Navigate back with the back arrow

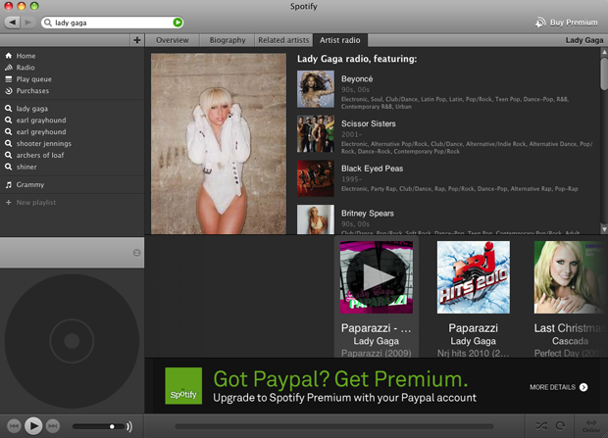pyautogui.click(x=12, y=22)
